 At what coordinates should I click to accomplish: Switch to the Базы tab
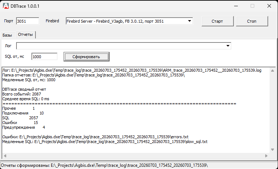[7, 35]
